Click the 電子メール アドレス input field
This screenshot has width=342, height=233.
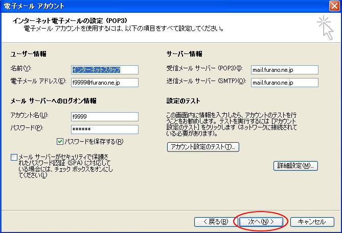pos(105,83)
